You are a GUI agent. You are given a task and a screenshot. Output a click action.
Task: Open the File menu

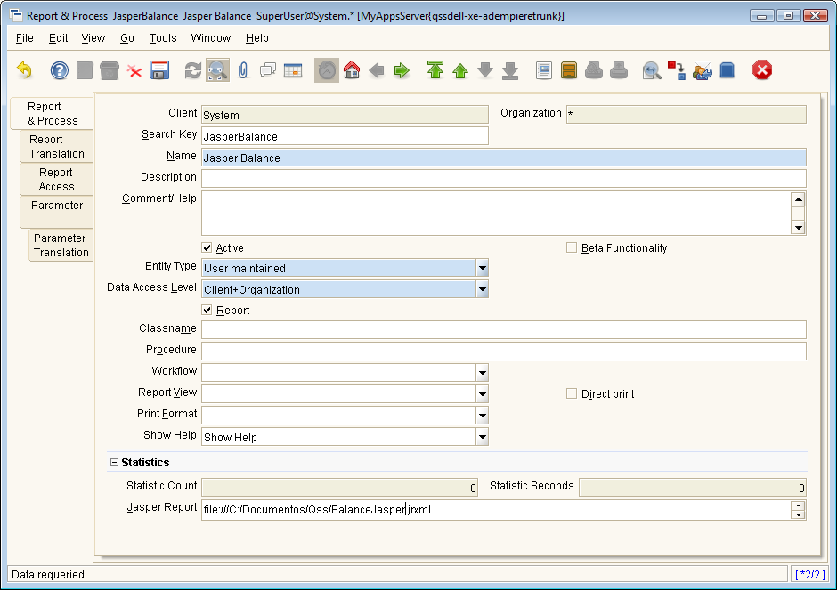(x=25, y=38)
